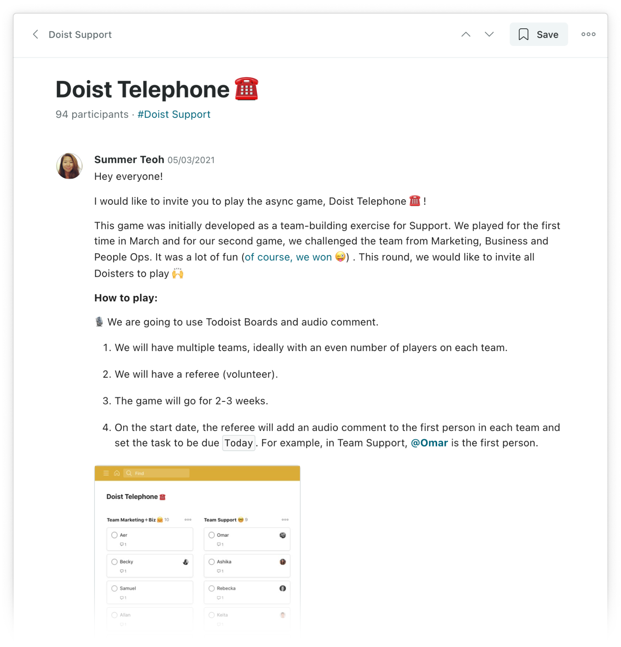This screenshot has width=621, height=647.
Task: Open the Team Support column menu
Action: pos(285,520)
